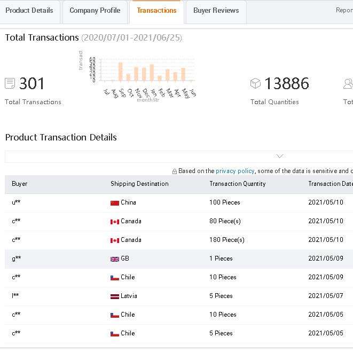The image size is (353, 353).
Task: Click the Total Transactions document icon
Action: [10, 83]
